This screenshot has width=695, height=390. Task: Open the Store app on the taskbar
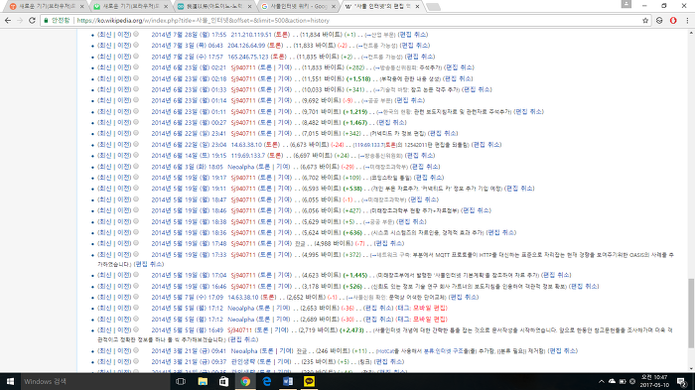point(223,382)
